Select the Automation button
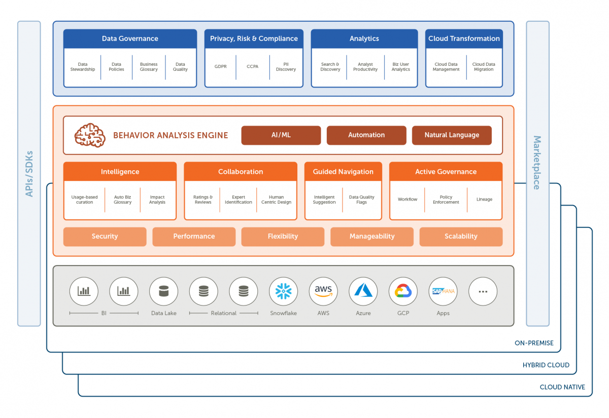Viewport: 609px width, 418px height. pyautogui.click(x=366, y=135)
